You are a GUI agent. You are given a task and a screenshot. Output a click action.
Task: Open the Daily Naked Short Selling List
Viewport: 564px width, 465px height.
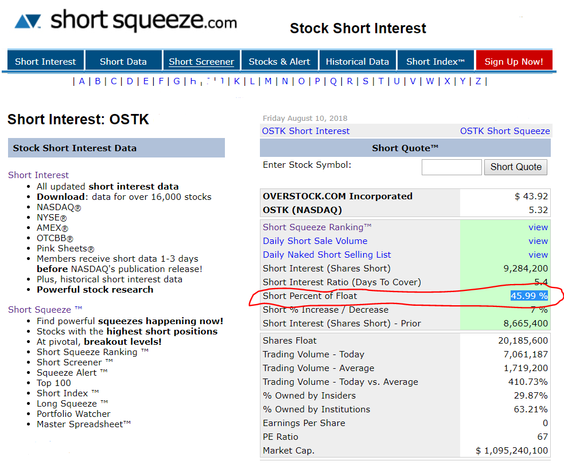click(327, 255)
